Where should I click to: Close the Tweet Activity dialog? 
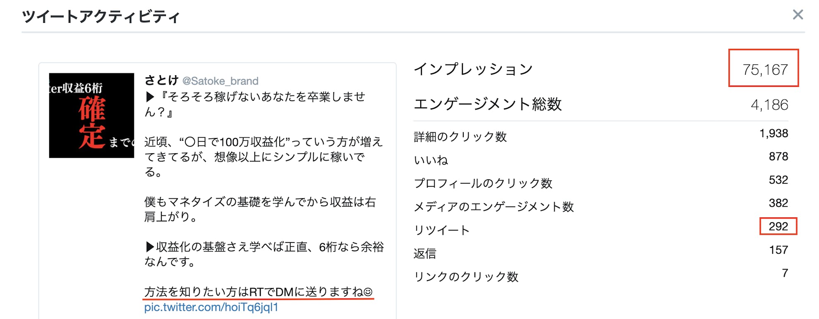797,15
